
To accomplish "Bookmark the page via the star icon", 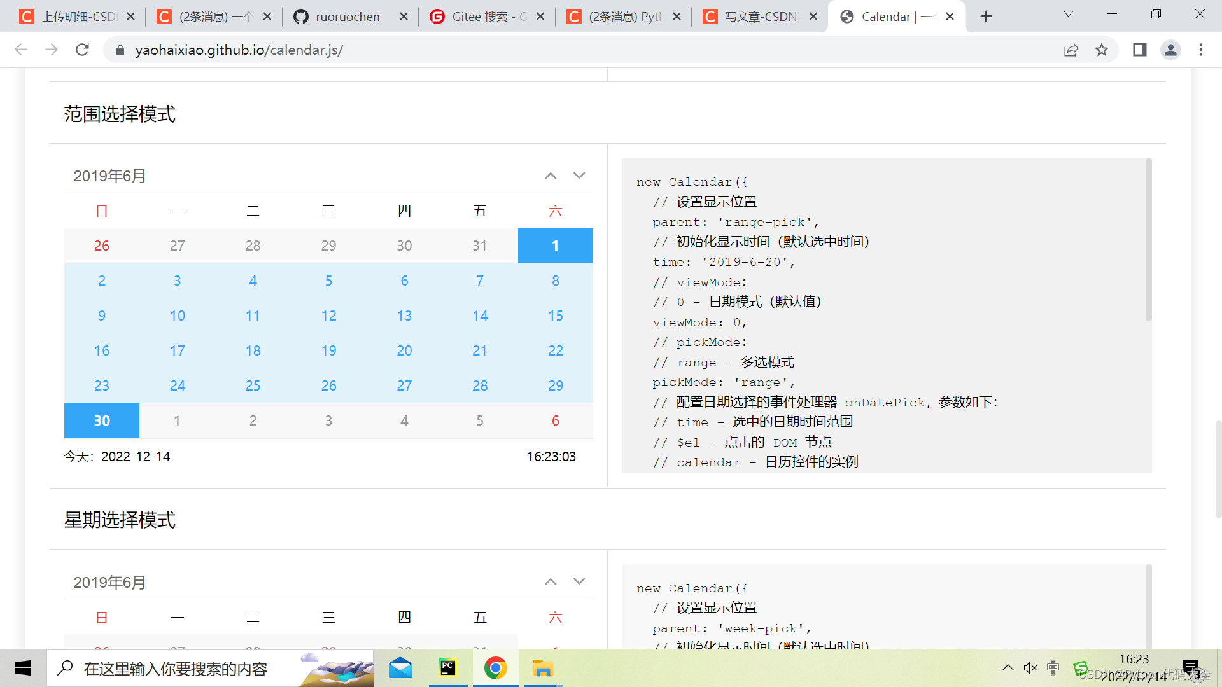I will [x=1103, y=50].
